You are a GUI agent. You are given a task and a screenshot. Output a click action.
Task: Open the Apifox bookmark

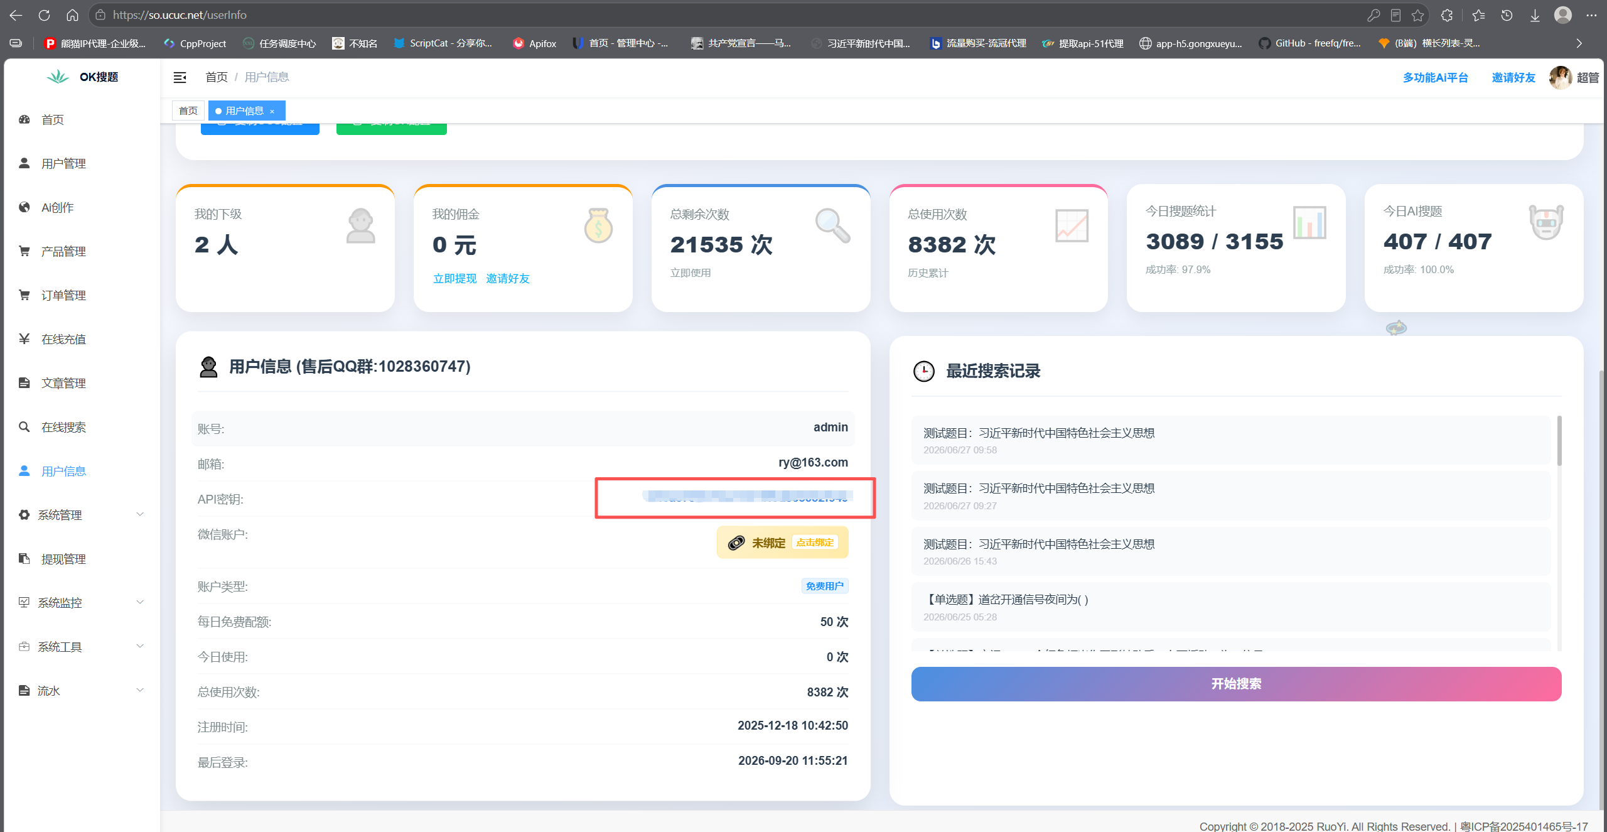[x=535, y=43]
